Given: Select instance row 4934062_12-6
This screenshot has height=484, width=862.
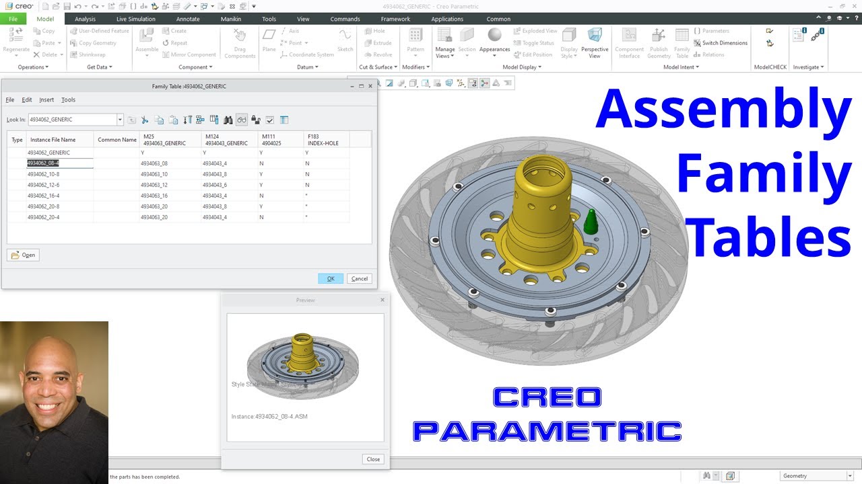Looking at the screenshot, I should click(178, 185).
